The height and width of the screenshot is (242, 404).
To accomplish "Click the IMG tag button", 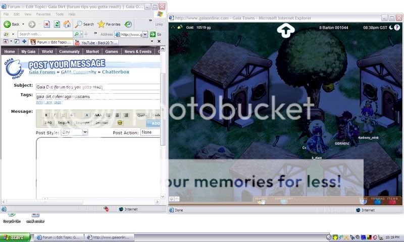I will 48,123.
